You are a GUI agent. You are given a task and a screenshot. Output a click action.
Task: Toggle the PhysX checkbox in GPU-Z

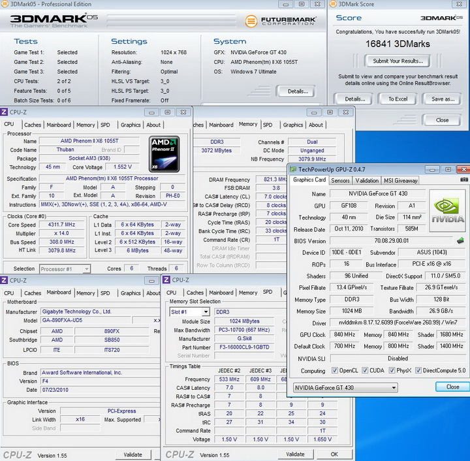point(392,370)
